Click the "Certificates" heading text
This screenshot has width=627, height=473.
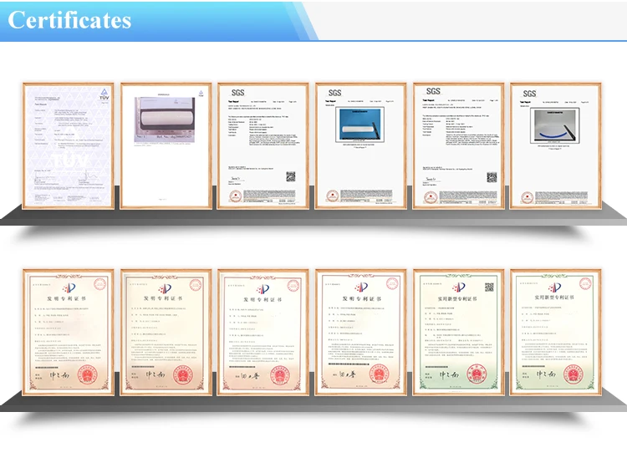69,19
